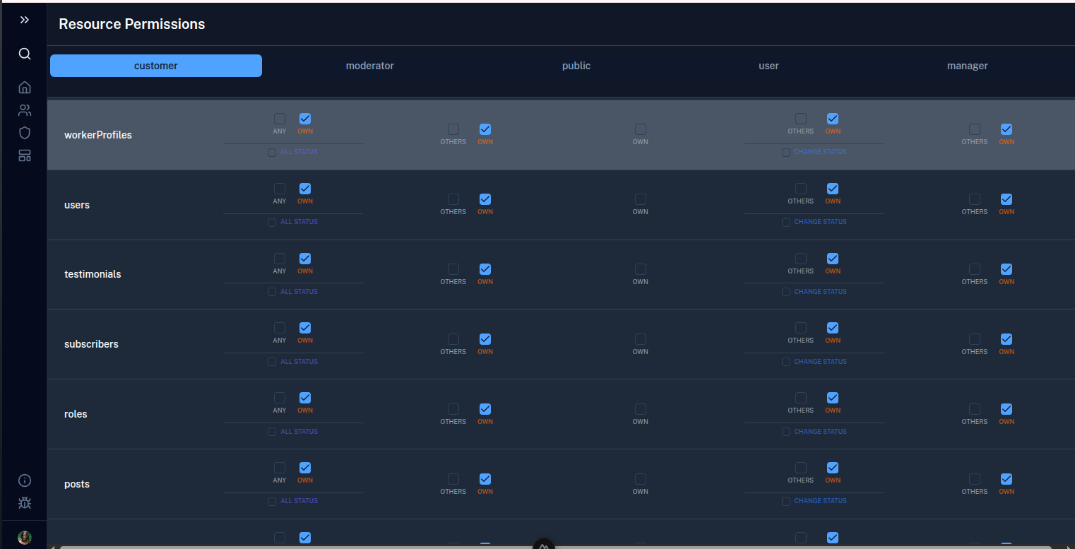Switch to the moderator role tab

[369, 66]
